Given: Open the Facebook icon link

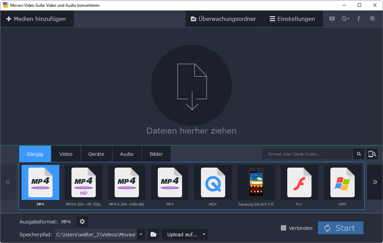Looking at the screenshot, I should [x=359, y=19].
